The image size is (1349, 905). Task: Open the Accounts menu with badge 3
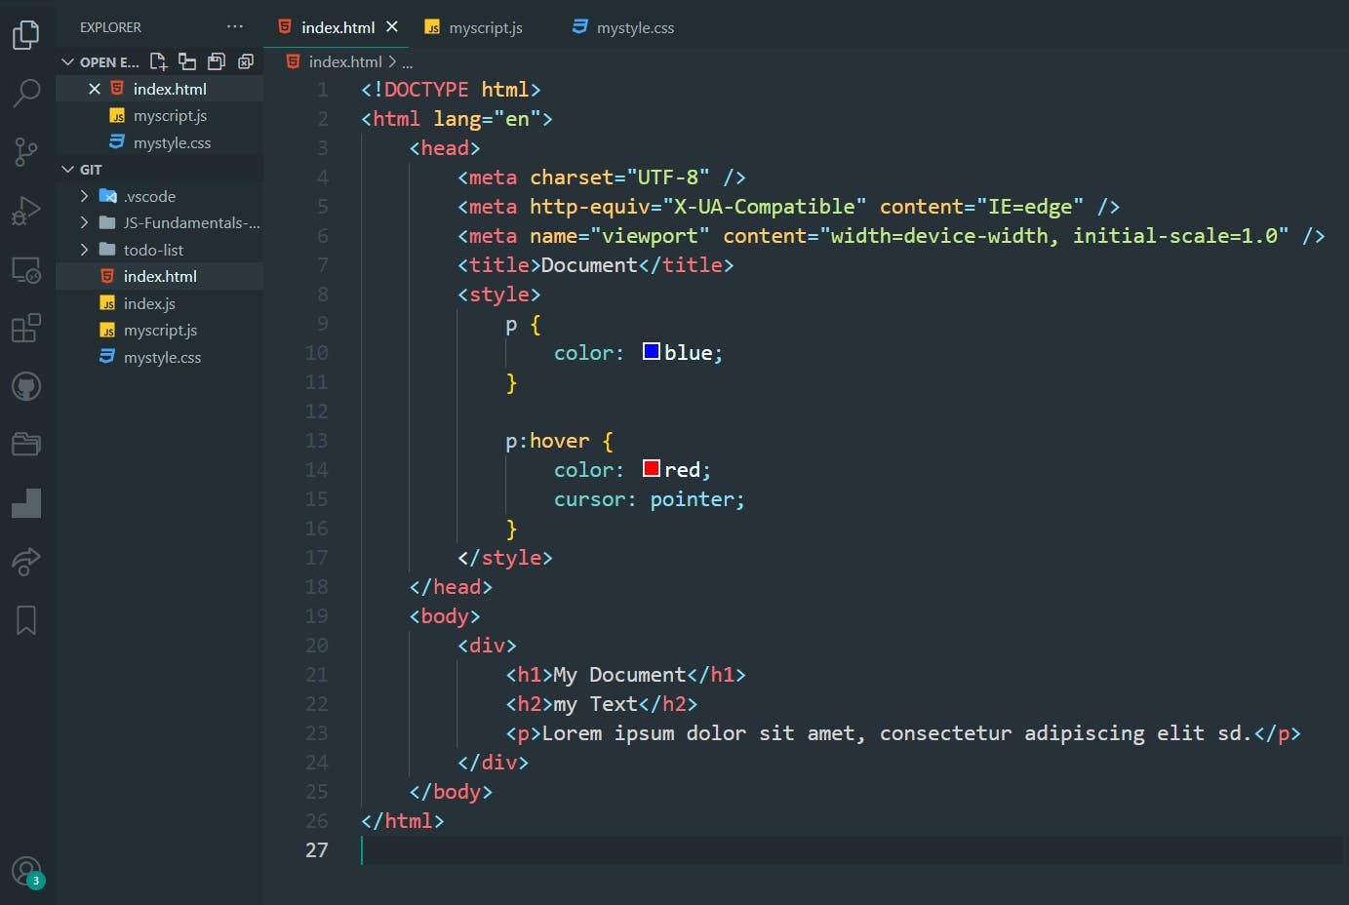(x=26, y=872)
